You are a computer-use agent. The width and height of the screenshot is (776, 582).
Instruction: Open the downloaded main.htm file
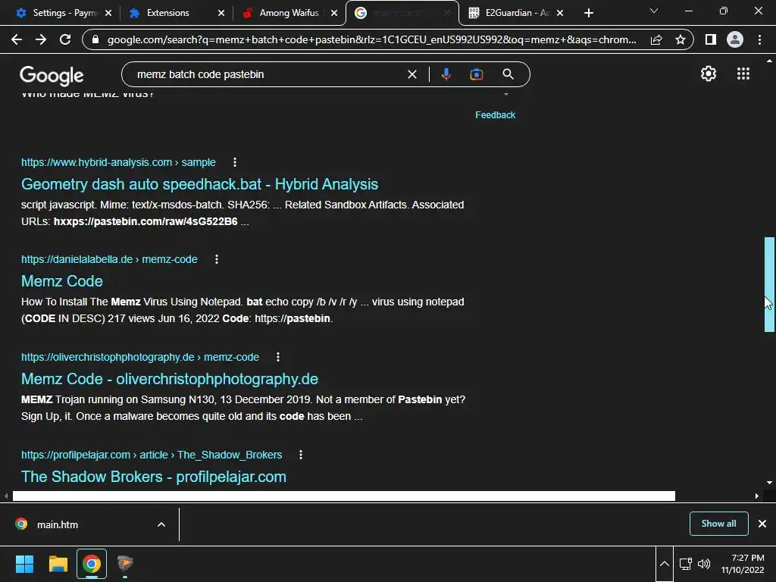[x=58, y=524]
